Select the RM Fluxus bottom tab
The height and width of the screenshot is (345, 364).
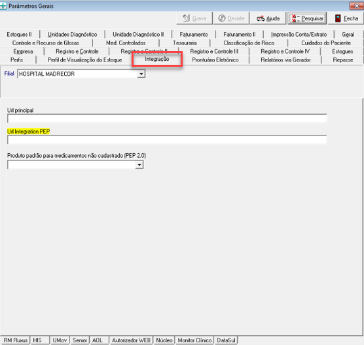(x=16, y=340)
